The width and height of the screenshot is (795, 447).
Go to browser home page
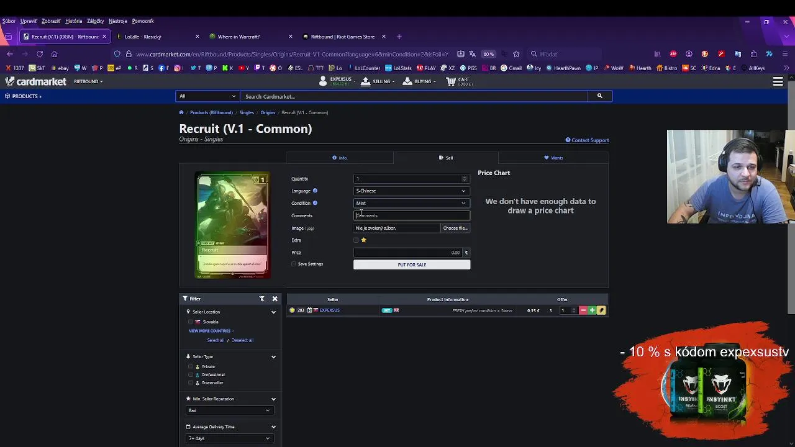pyautogui.click(x=55, y=54)
